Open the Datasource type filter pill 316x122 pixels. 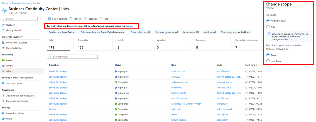[102, 32]
